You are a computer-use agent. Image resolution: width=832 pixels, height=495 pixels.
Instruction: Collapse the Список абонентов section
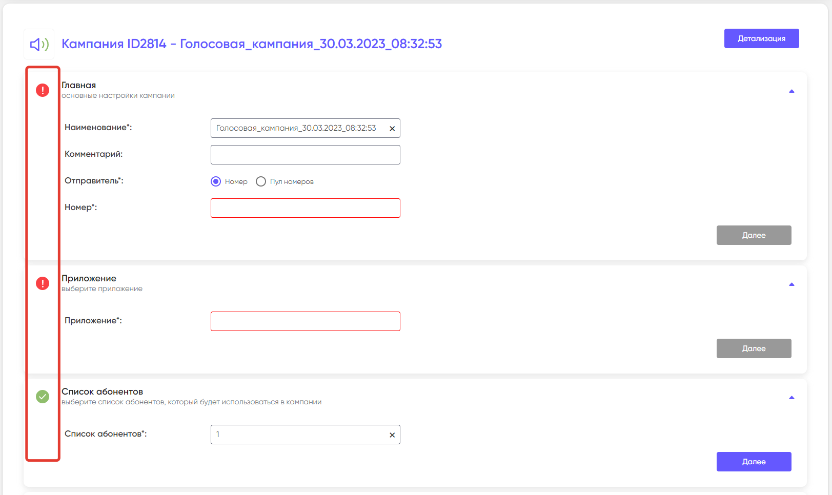[792, 398]
